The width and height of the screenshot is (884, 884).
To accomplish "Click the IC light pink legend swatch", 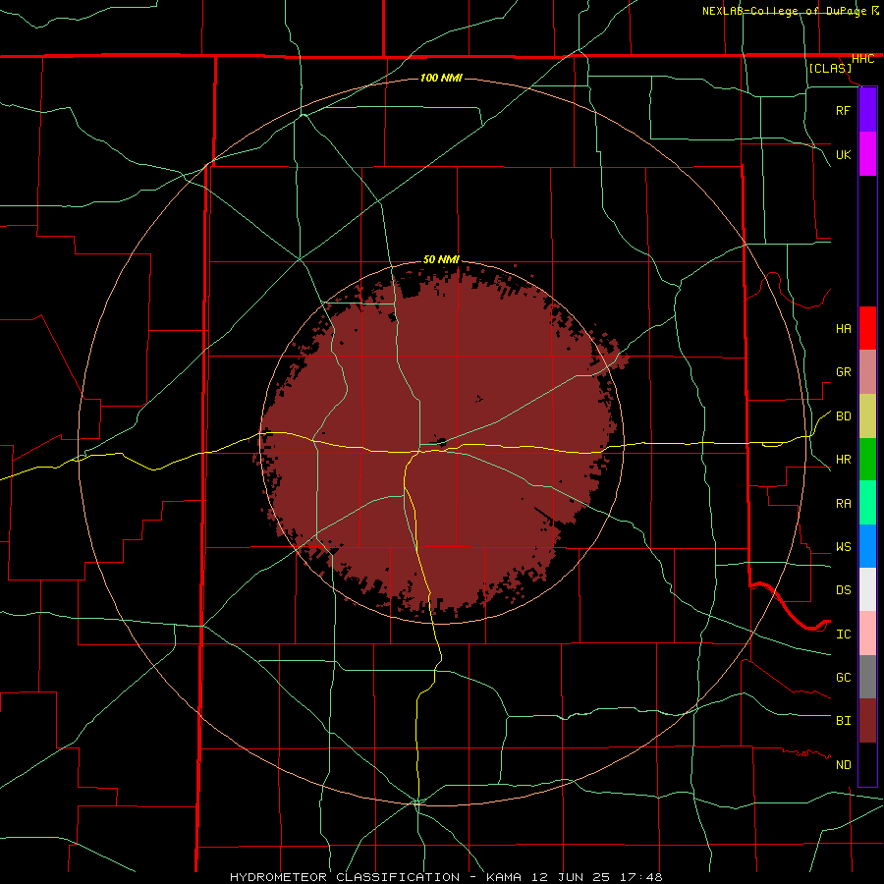I will click(x=867, y=634).
